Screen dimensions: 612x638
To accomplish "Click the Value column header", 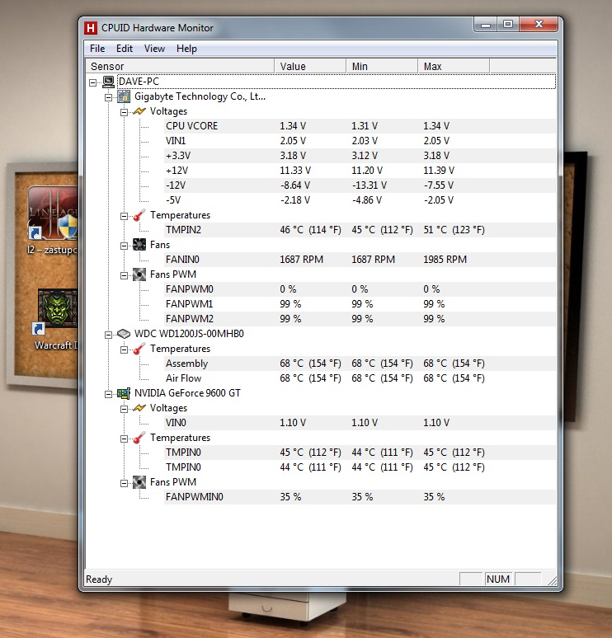I will (x=310, y=66).
